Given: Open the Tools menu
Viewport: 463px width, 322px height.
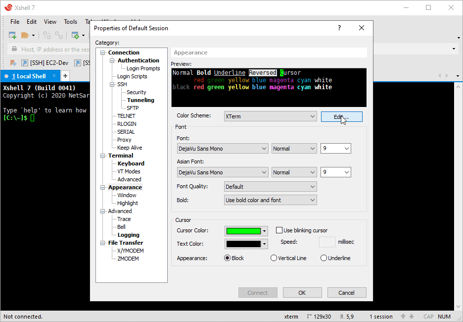Looking at the screenshot, I should pyautogui.click(x=71, y=22).
